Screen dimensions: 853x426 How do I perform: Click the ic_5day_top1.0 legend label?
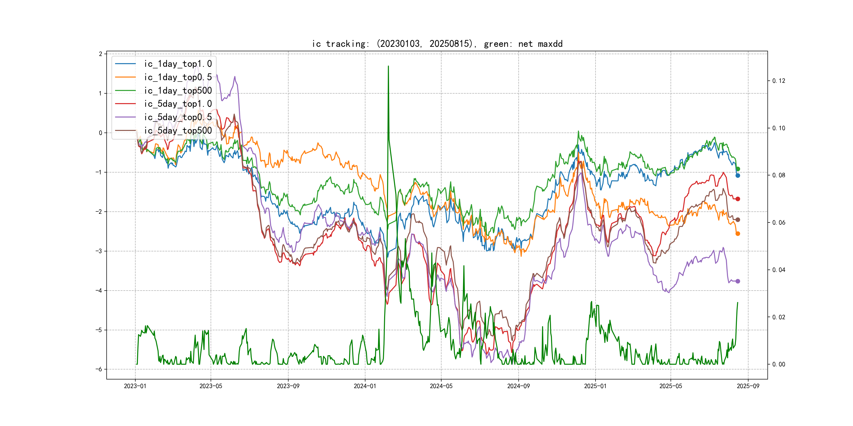click(x=178, y=104)
